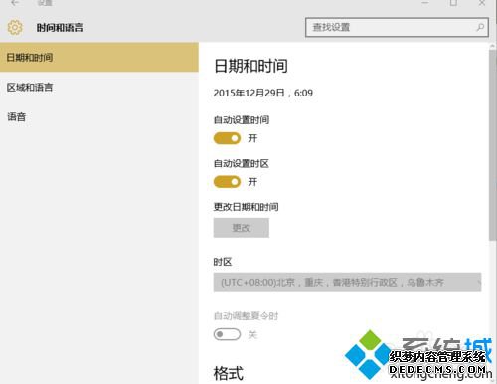Minimize the settings window
The image size is (497, 384).
(425, 3)
